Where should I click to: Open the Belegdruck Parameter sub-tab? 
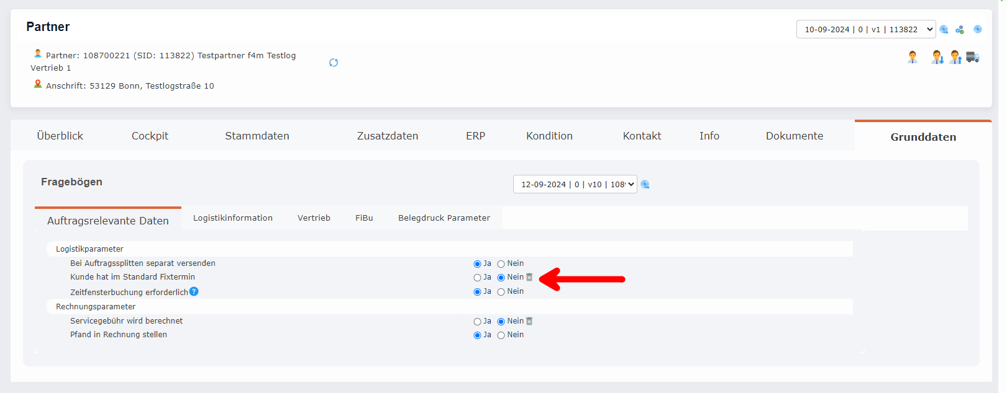pyautogui.click(x=444, y=218)
